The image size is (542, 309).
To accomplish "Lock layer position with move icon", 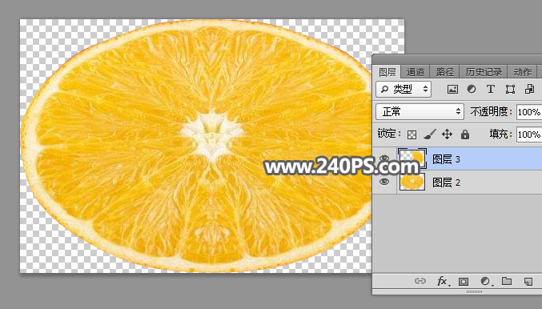I will 447,134.
